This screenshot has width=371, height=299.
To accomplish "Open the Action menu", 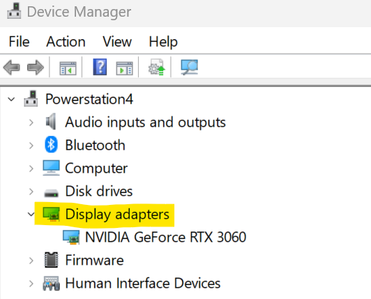I will [x=66, y=42].
